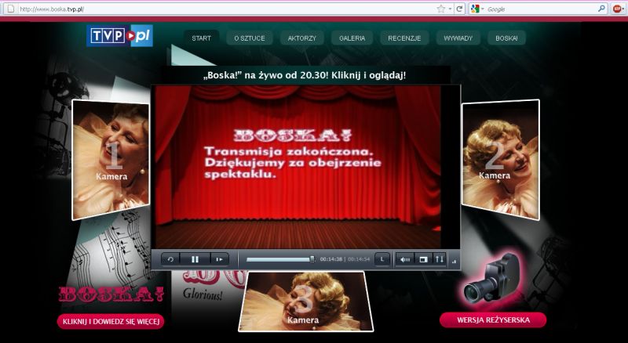628x343 pixels.
Task: Mute the player volume
Action: 405,259
